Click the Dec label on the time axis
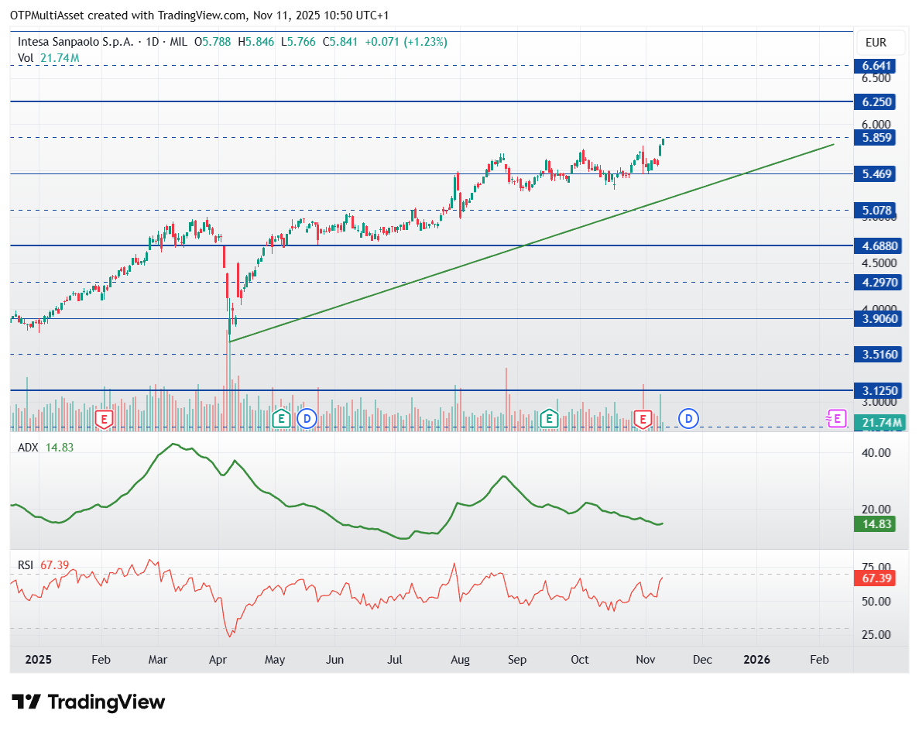Viewport: 919px width, 731px height. coord(702,660)
